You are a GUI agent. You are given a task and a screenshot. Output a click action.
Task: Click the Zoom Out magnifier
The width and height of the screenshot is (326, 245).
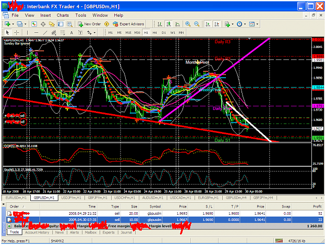point(197,24)
